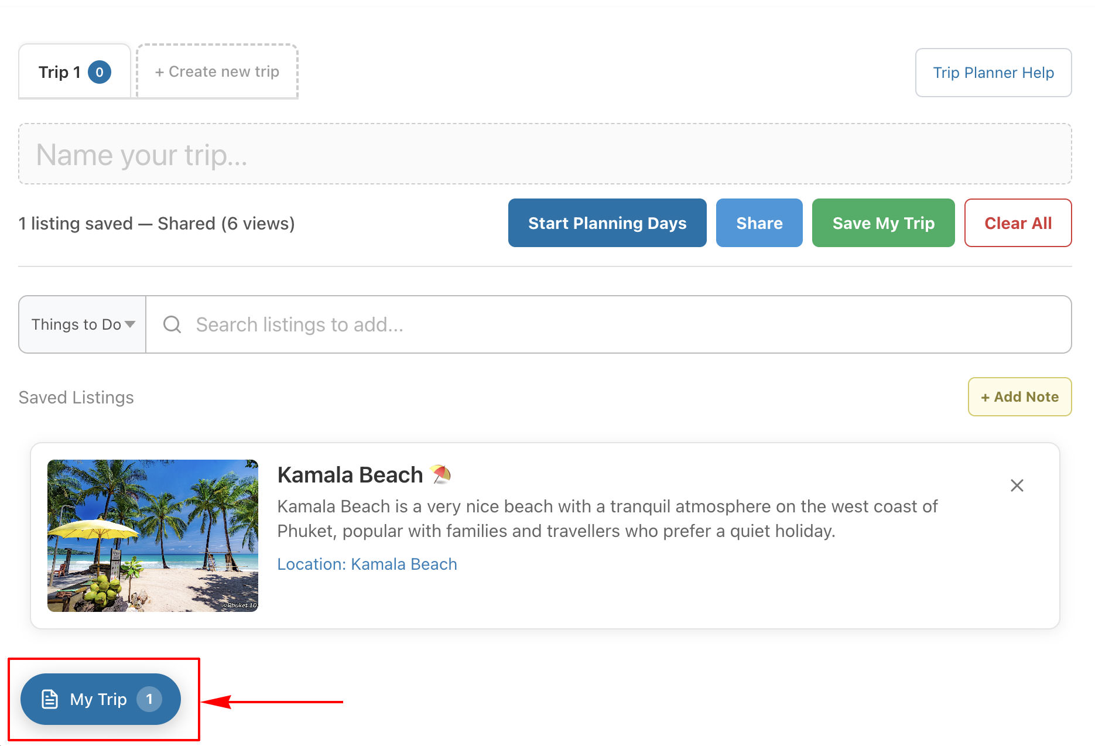Click the beach umbrella emoji beside Kamala Beach
This screenshot has height=746, width=1095.
pyautogui.click(x=440, y=474)
